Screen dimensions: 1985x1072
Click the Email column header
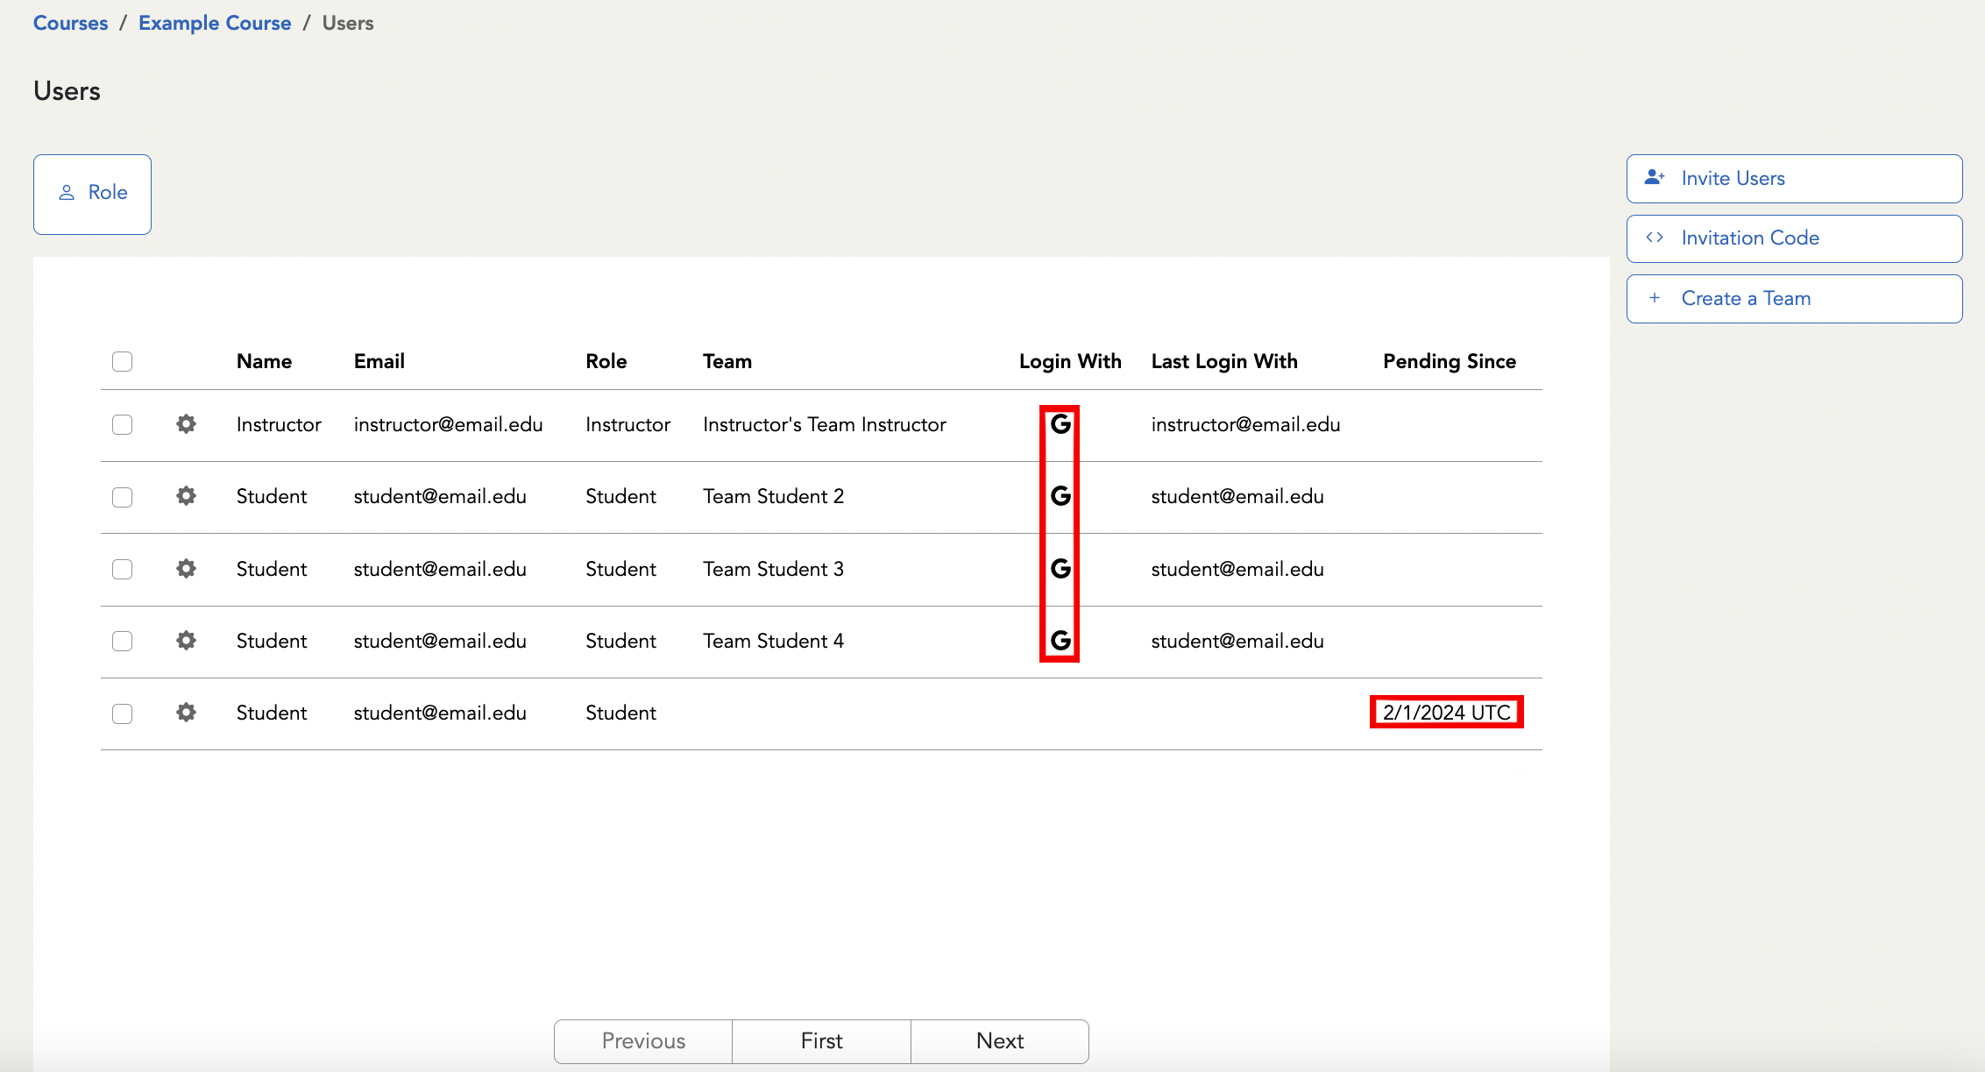(379, 361)
